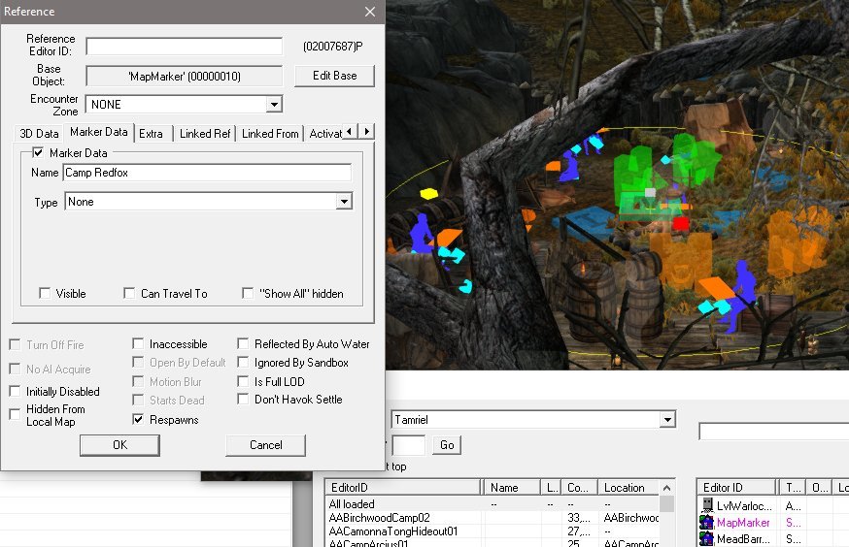The width and height of the screenshot is (849, 547).
Task: Select MeadBarr... entry in object list
Action: [743, 539]
